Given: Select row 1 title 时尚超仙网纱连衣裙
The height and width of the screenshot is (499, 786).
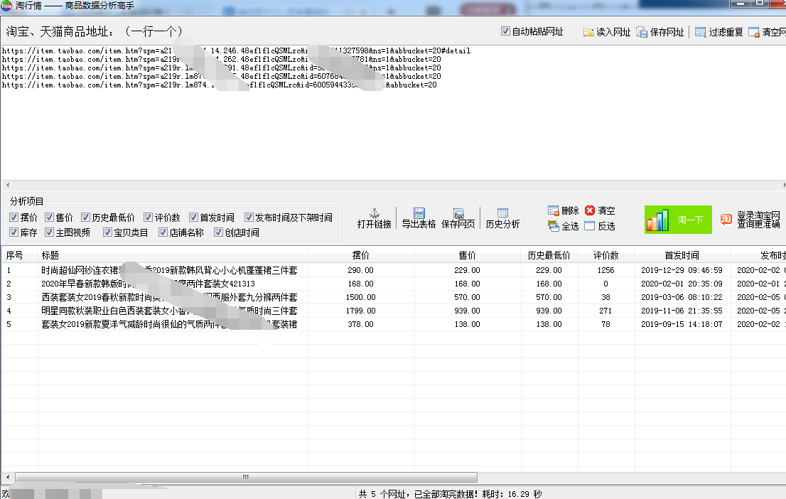Looking at the screenshot, I should [169, 270].
